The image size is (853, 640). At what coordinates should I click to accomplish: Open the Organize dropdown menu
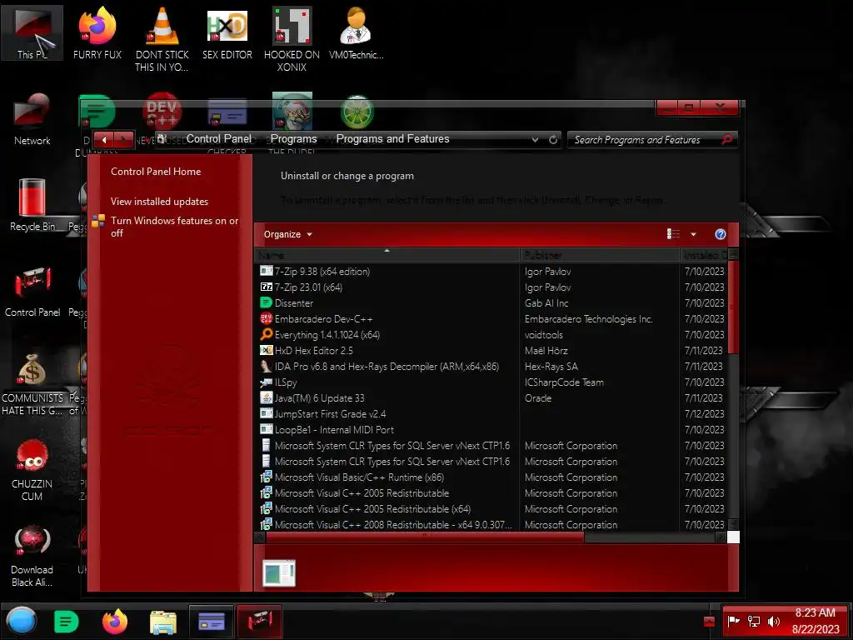tap(288, 234)
